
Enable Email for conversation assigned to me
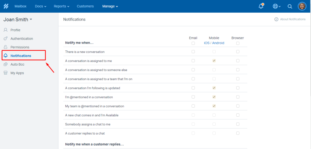click(193, 61)
